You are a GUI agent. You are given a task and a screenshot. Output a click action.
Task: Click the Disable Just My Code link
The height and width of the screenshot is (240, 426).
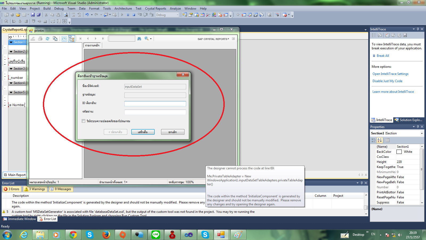[387, 81]
